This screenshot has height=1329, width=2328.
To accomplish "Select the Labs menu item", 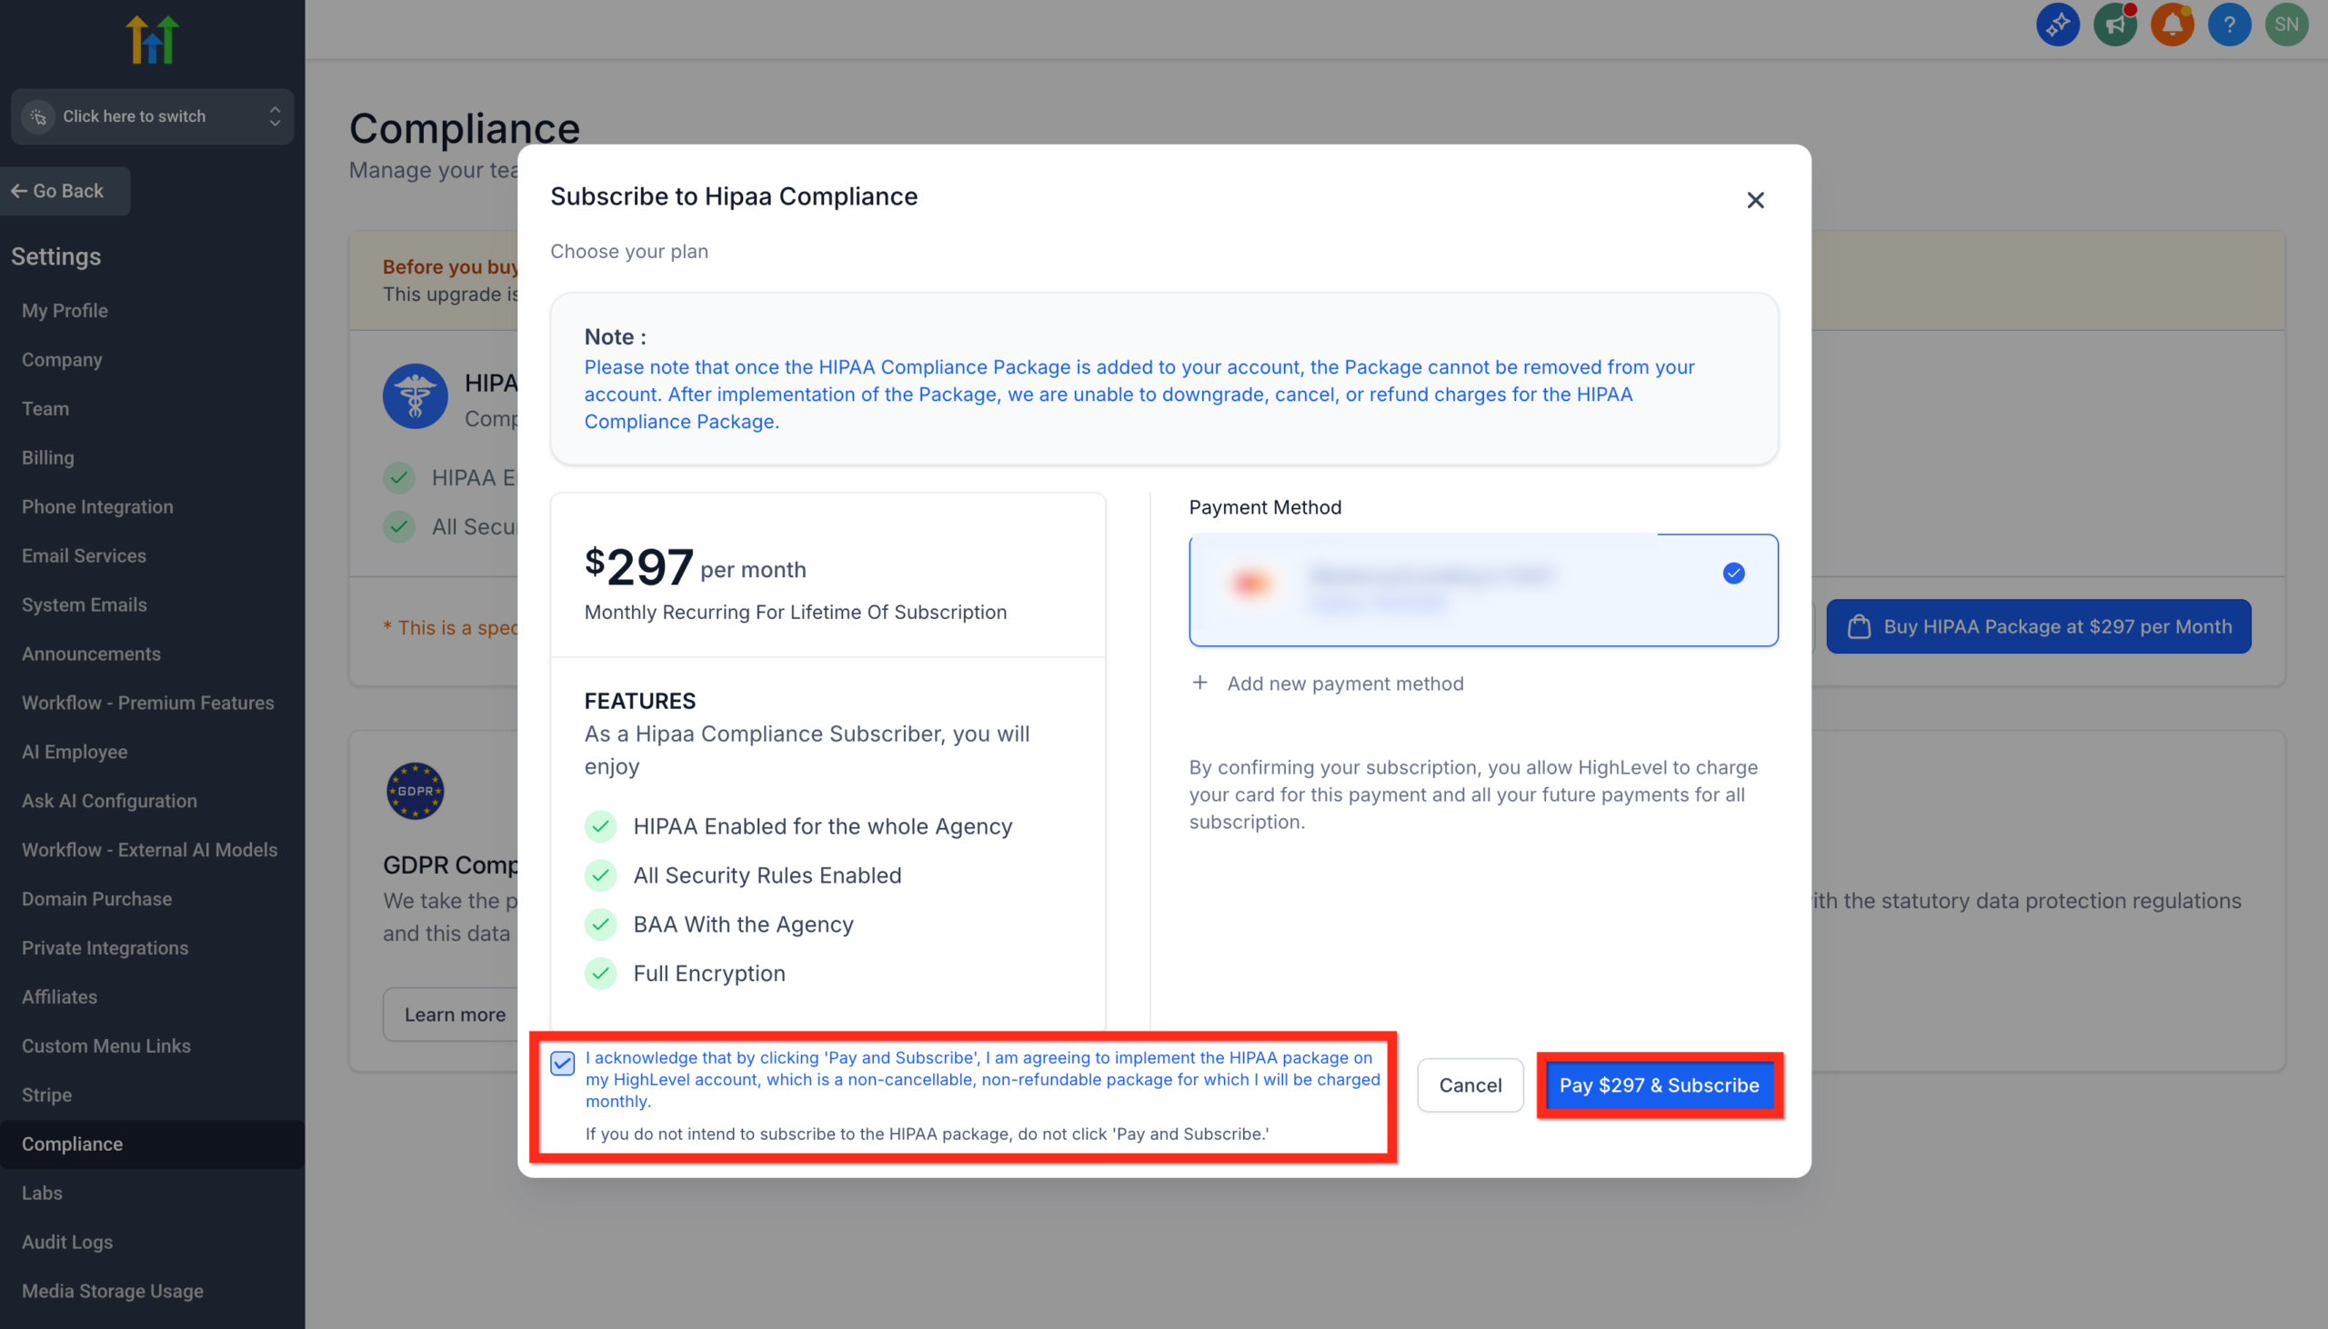I will tap(41, 1193).
